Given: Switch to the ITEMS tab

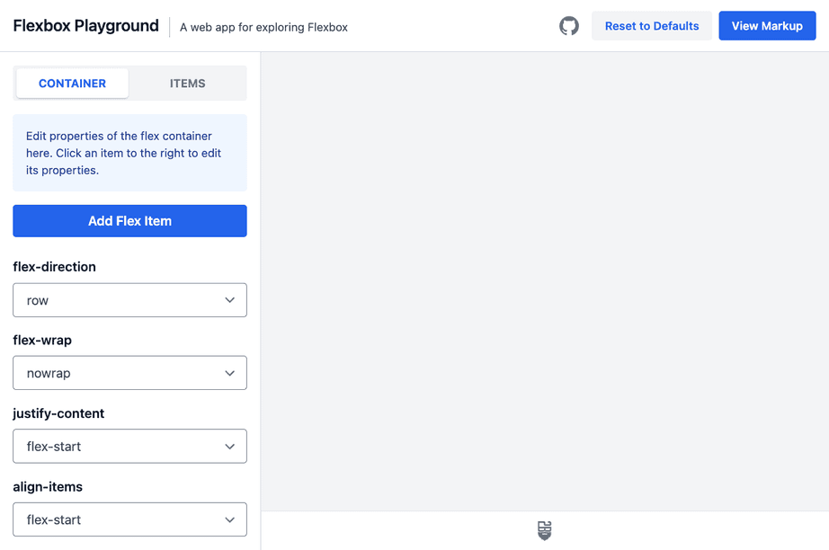Looking at the screenshot, I should pyautogui.click(x=187, y=83).
